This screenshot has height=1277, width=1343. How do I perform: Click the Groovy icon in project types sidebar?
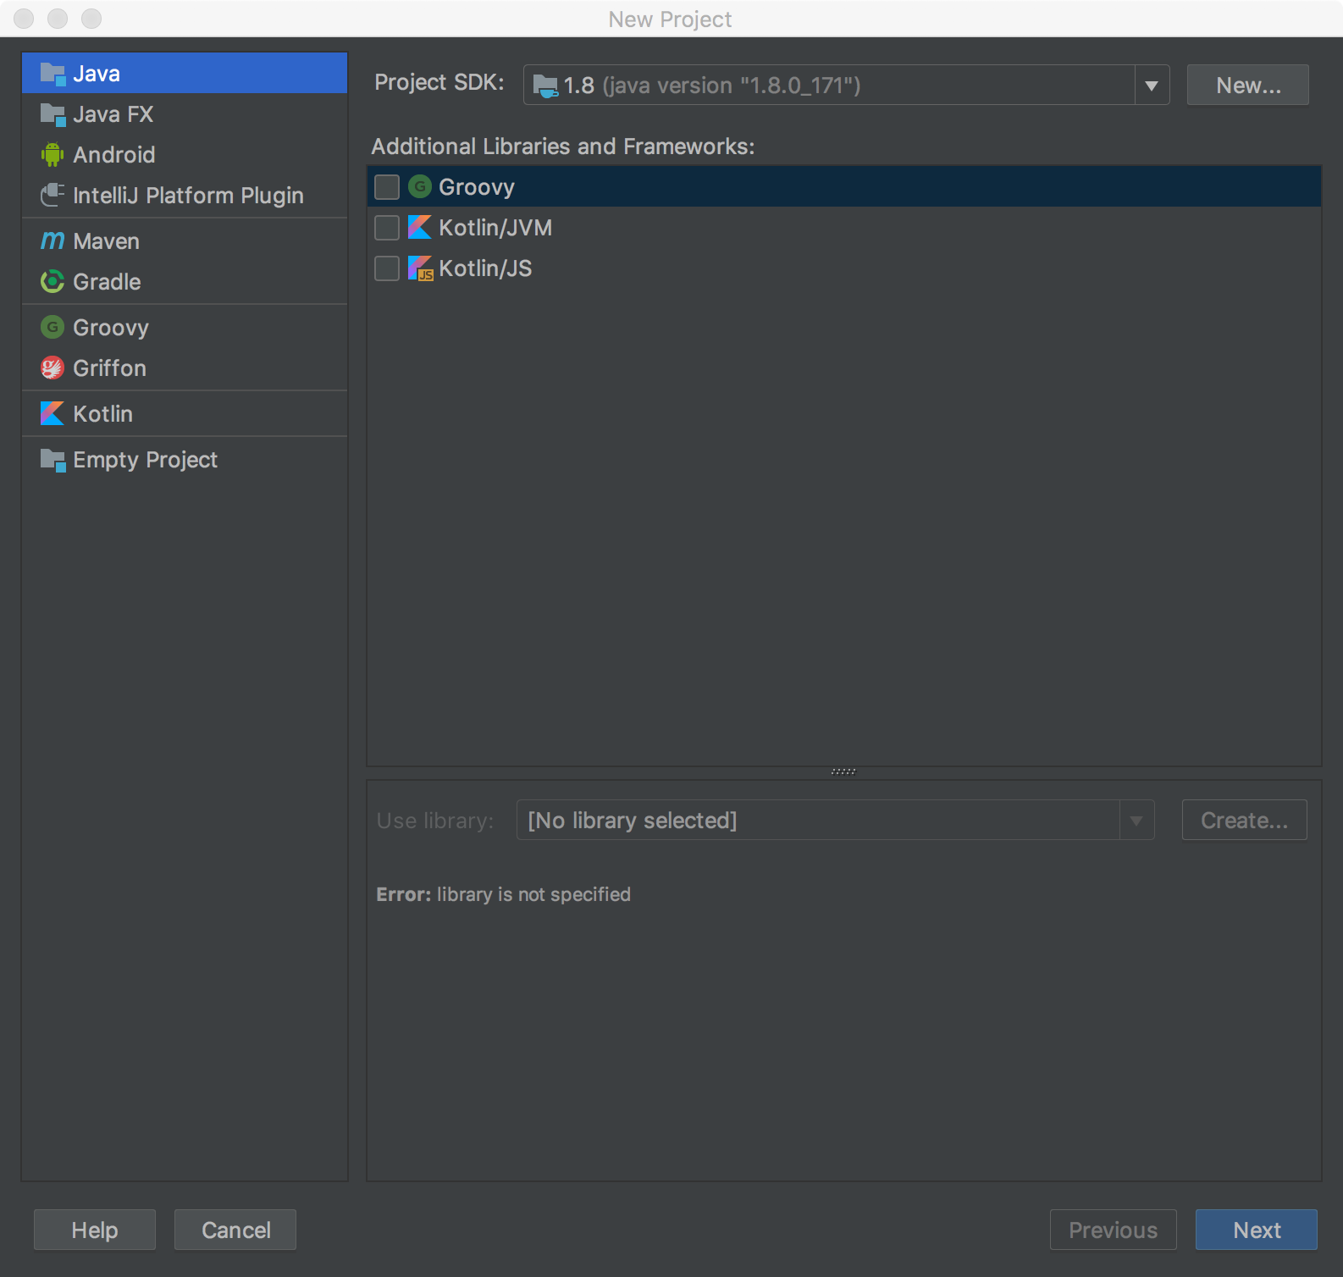pos(53,328)
